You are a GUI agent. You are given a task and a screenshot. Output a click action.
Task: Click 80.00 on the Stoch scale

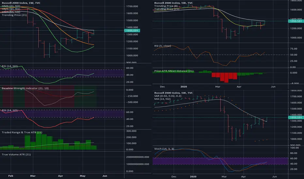(294, 153)
